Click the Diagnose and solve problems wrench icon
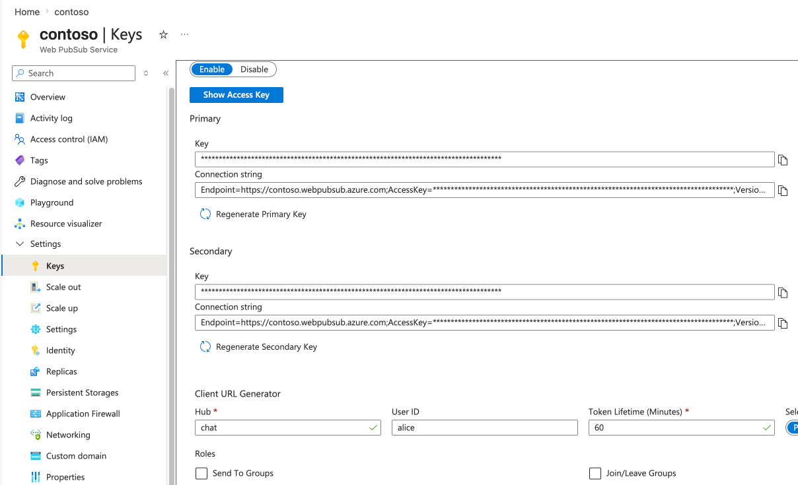 point(20,181)
